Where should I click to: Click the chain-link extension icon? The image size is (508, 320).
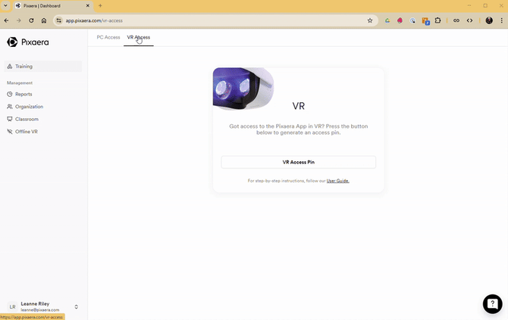tap(456, 20)
